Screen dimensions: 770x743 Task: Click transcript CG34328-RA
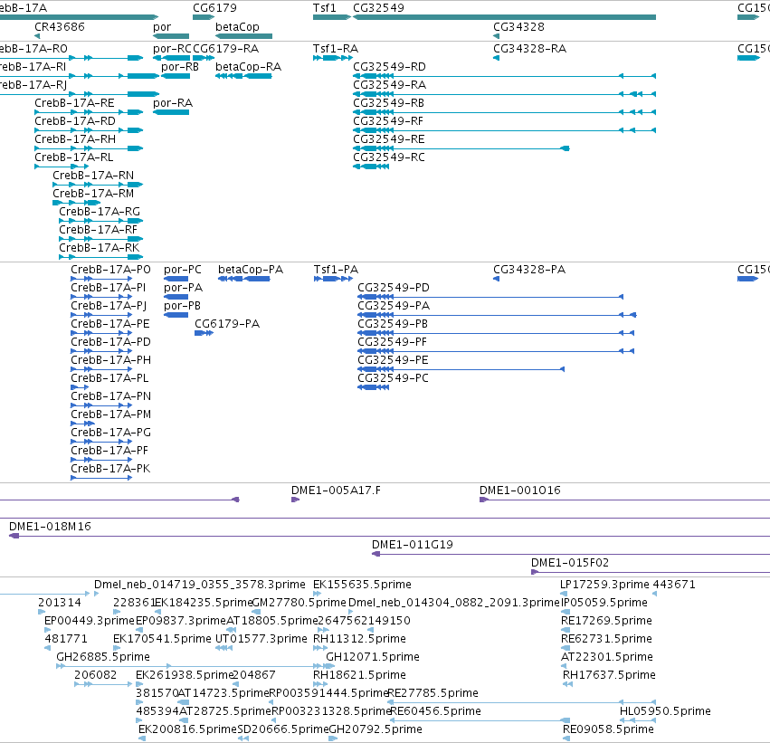click(x=530, y=49)
